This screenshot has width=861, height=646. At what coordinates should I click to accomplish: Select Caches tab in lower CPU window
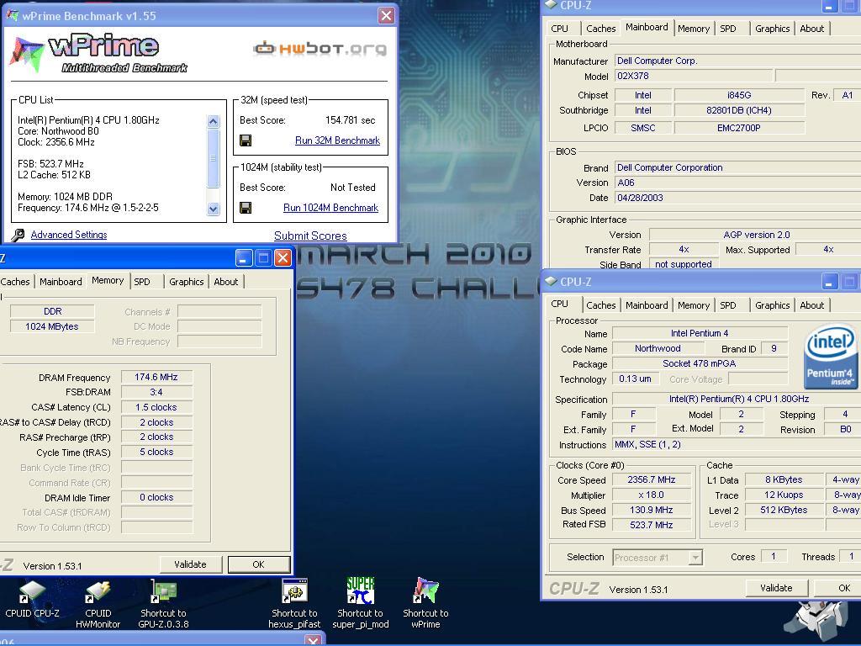(x=600, y=305)
